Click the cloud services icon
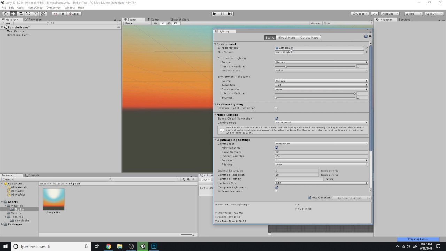The width and height of the screenshot is (446, 251). click(x=375, y=14)
